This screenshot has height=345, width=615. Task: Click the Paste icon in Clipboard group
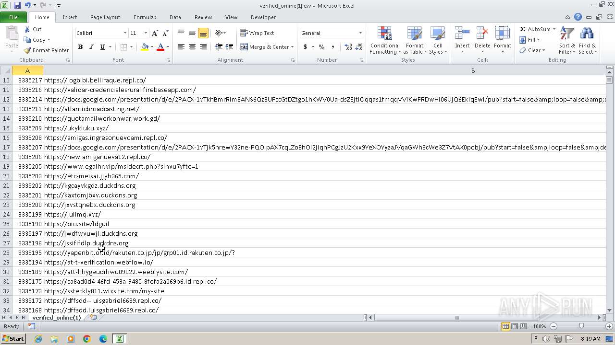pos(12,34)
